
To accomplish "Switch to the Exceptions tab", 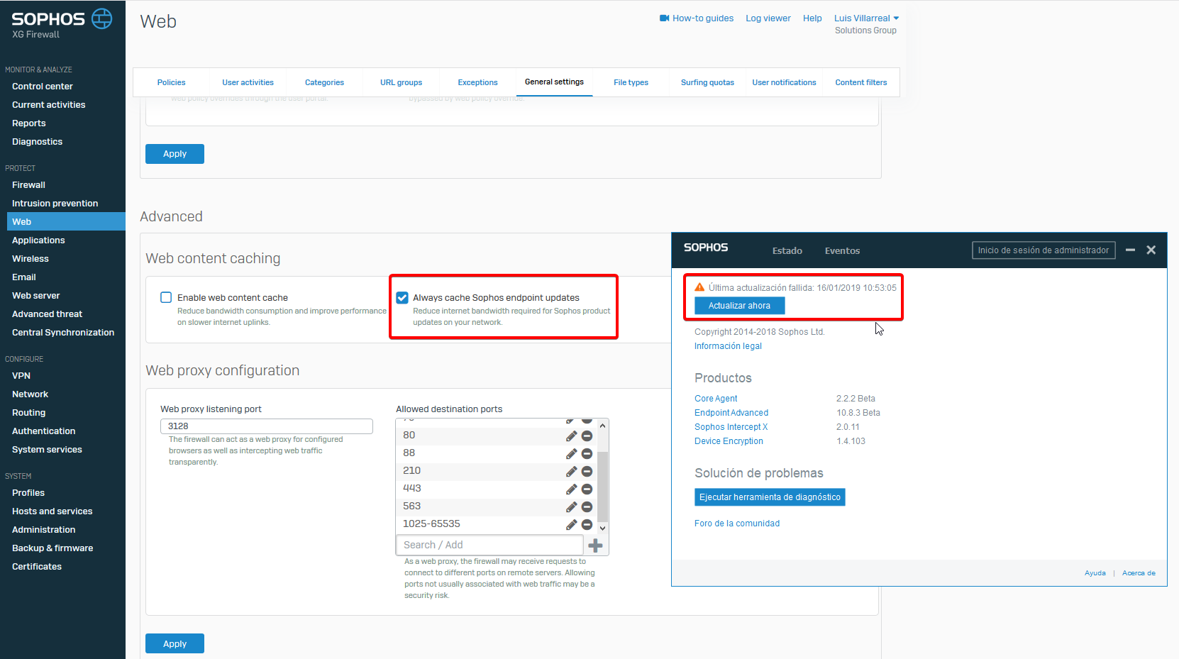I will pos(477,83).
